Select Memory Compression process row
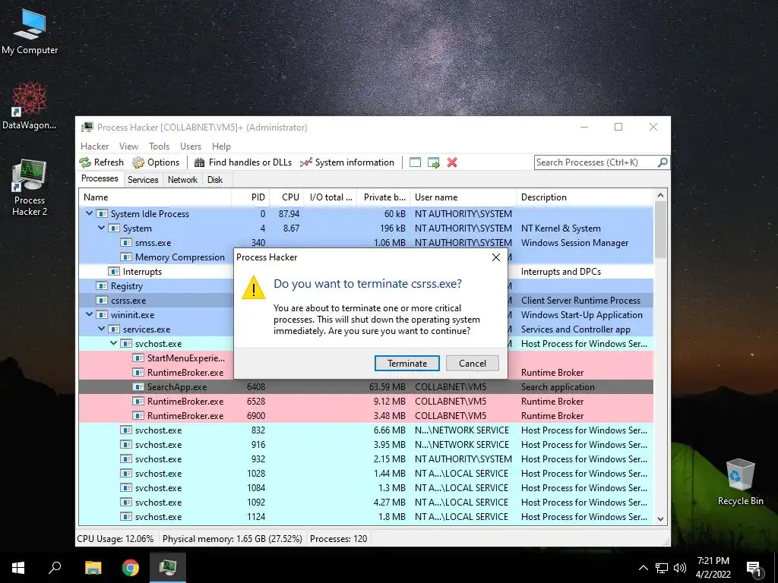 point(366,257)
